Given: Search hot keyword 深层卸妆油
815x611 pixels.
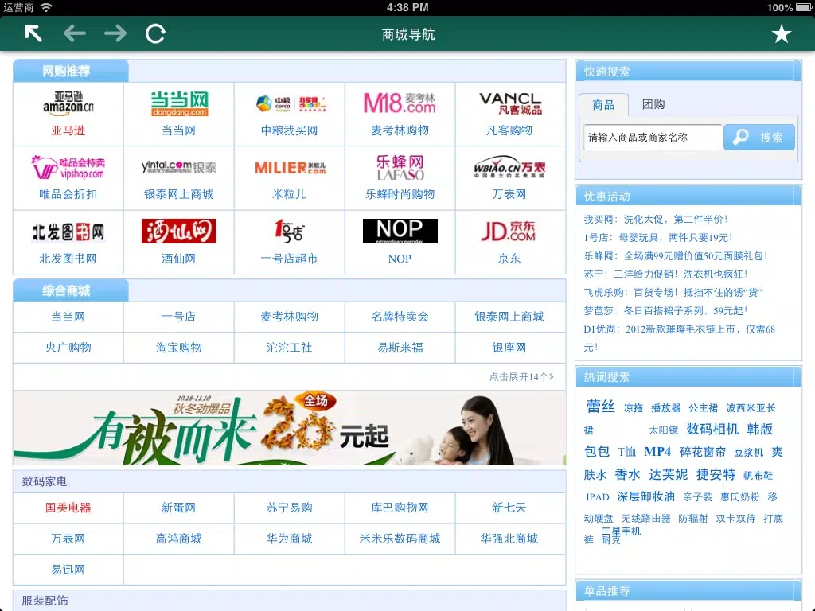Looking at the screenshot, I should point(646,496).
